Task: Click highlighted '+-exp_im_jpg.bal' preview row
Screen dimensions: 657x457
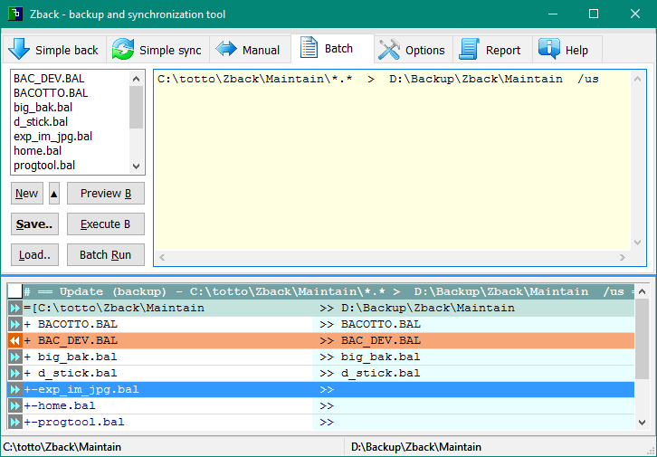Action: click(x=321, y=389)
